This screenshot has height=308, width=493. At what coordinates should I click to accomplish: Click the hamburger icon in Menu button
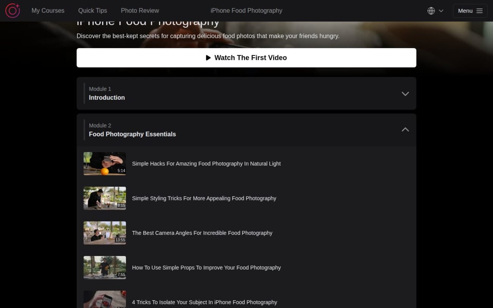click(x=479, y=11)
